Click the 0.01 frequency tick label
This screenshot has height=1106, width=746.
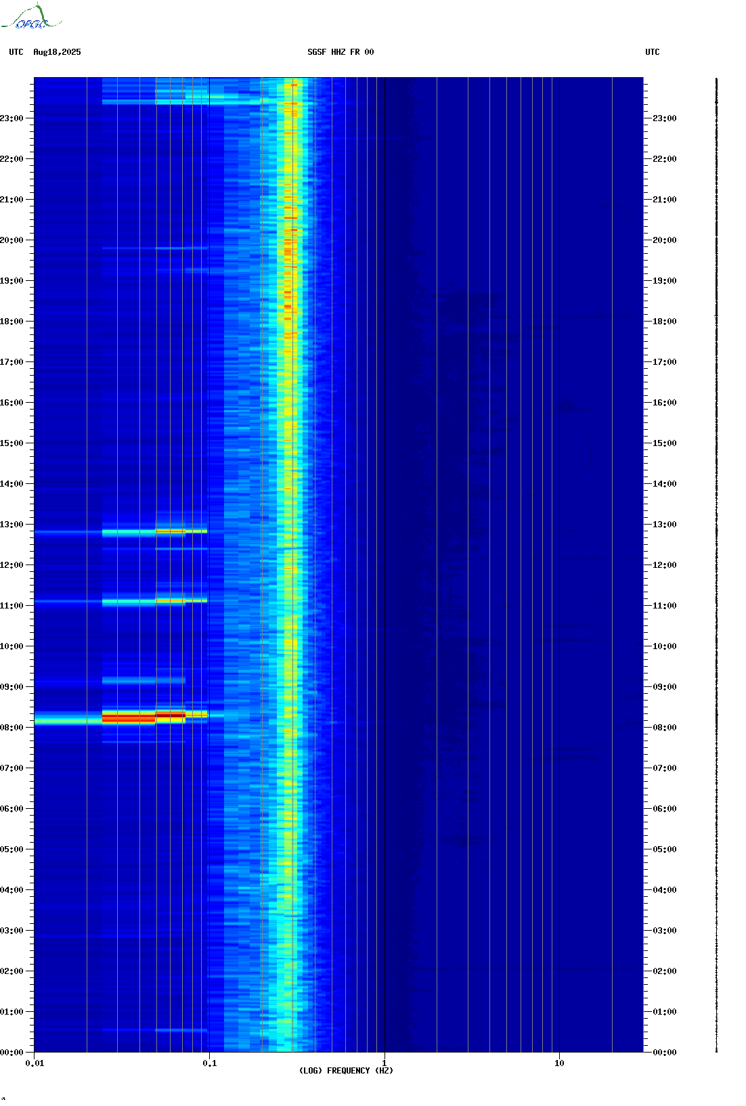pos(35,1063)
